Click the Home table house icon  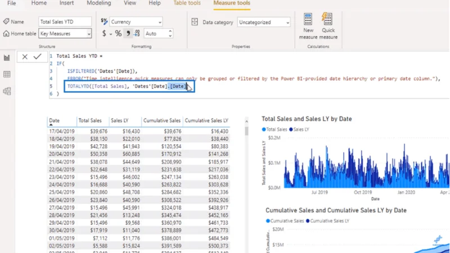[6, 34]
